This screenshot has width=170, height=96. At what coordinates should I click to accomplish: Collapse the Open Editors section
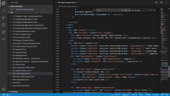click(30, 6)
